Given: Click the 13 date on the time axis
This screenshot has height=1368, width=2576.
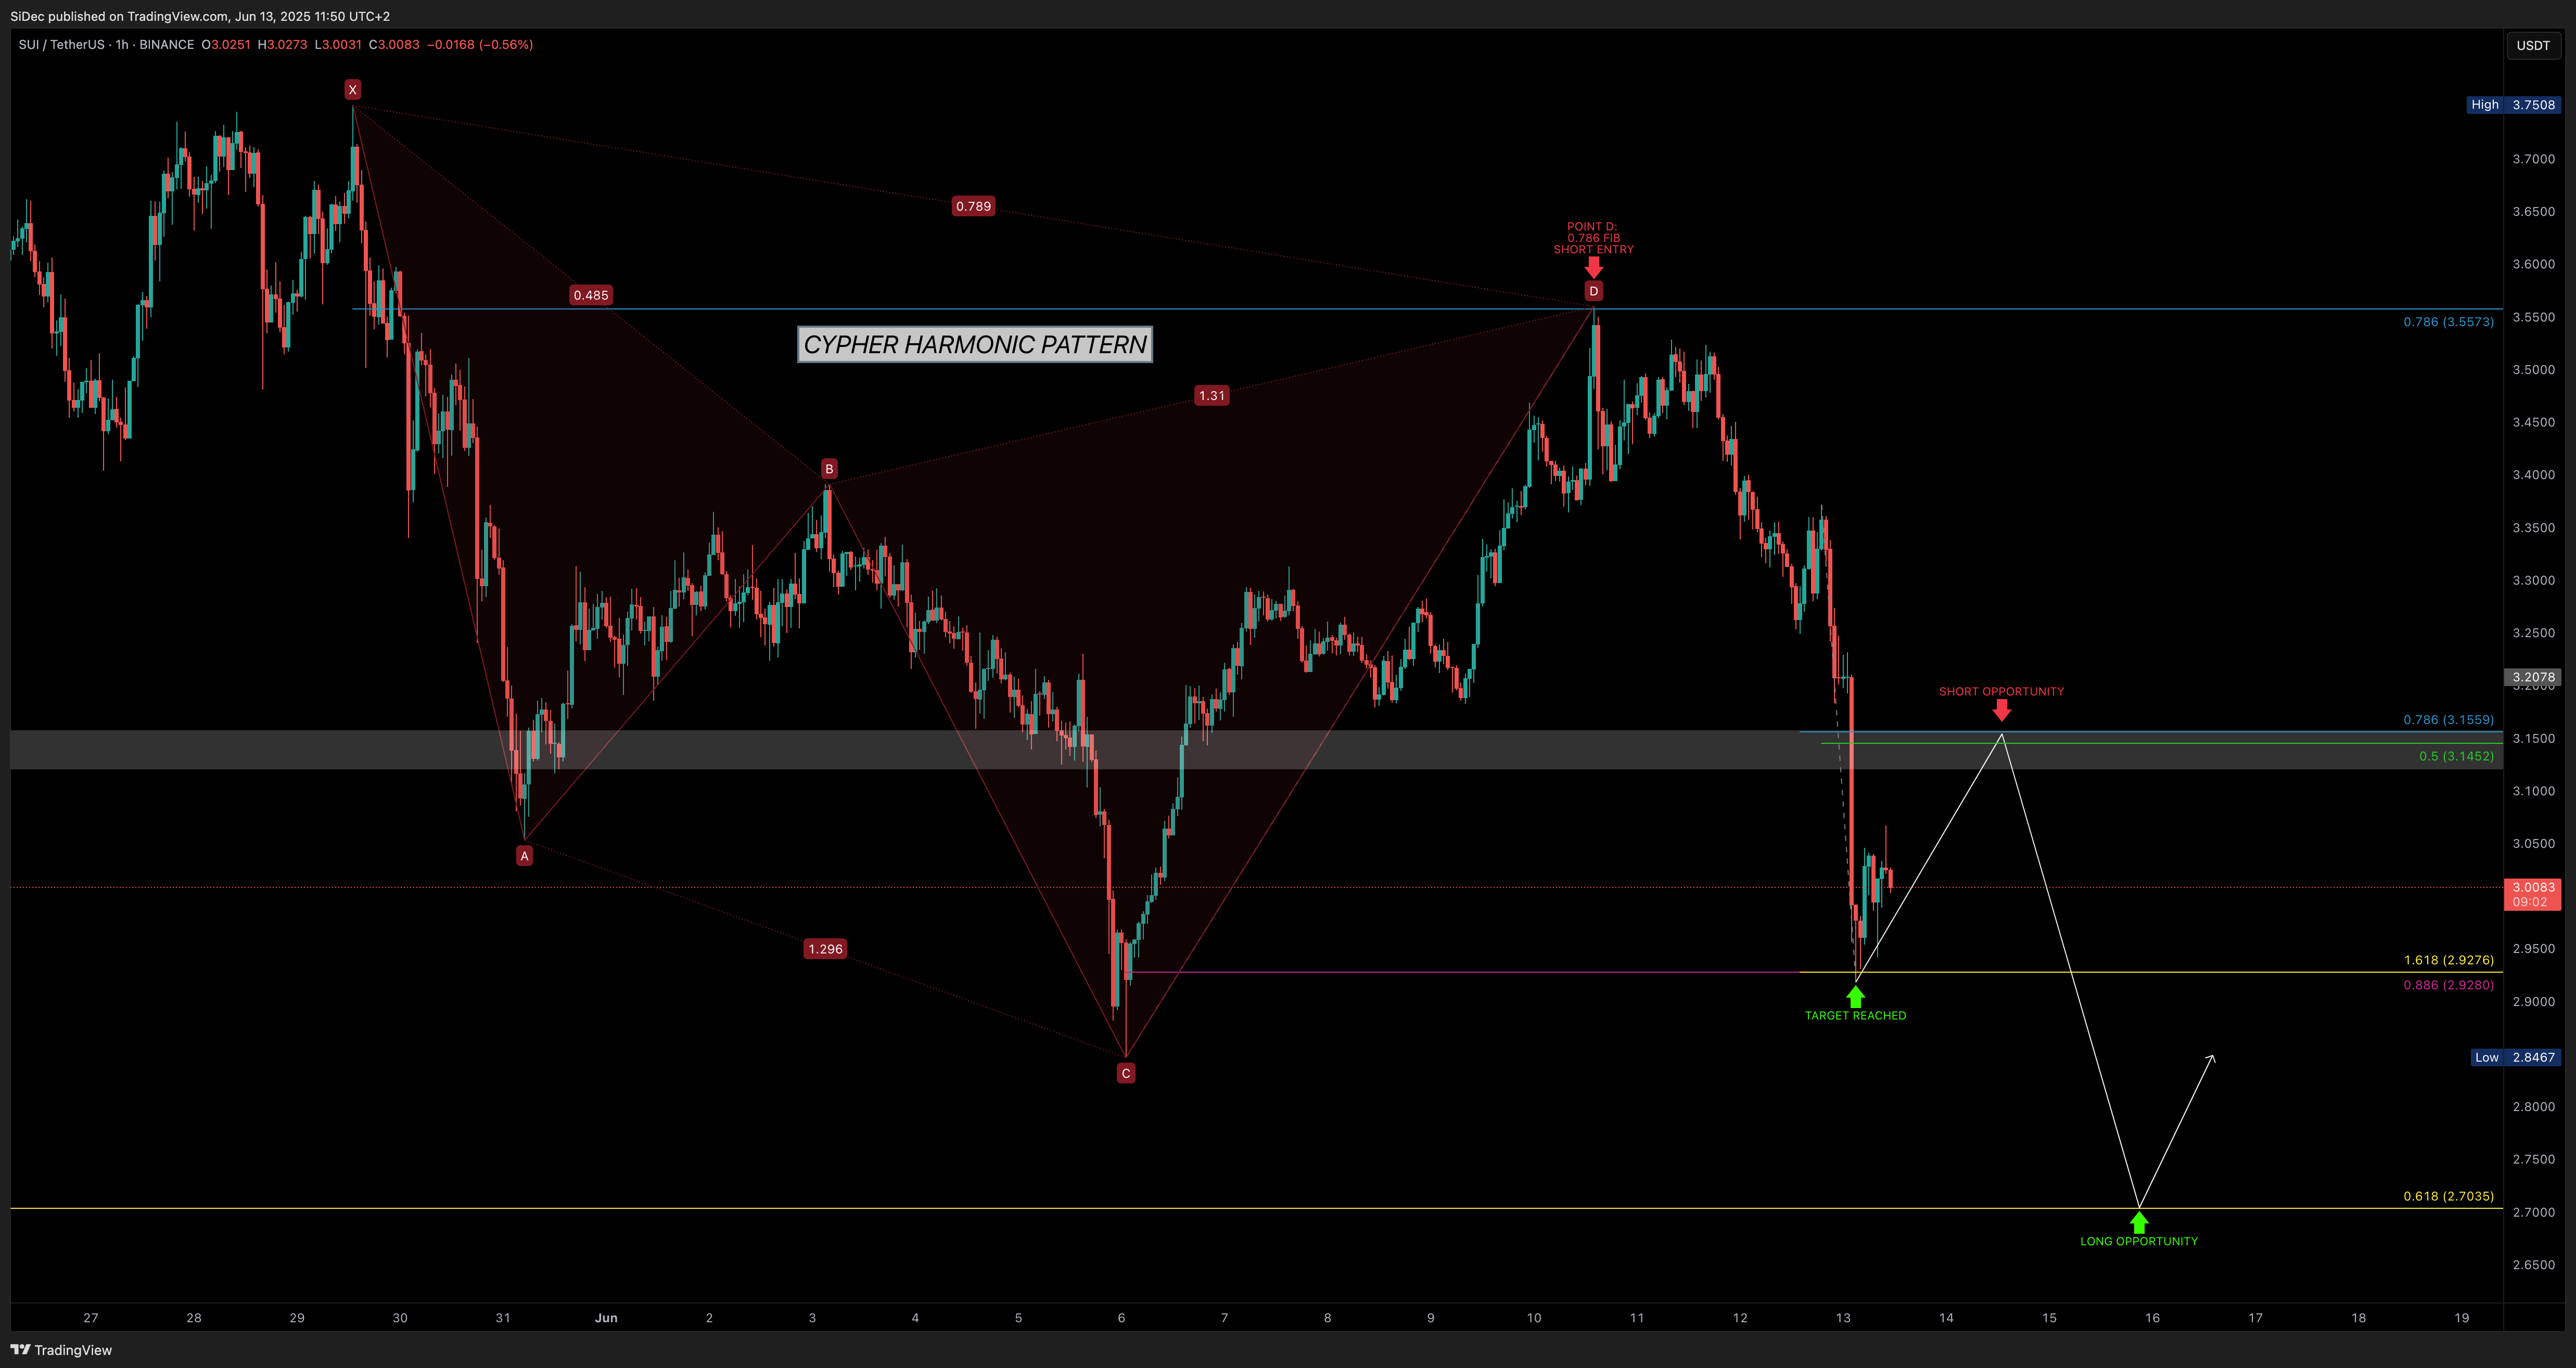Looking at the screenshot, I should [1843, 1318].
